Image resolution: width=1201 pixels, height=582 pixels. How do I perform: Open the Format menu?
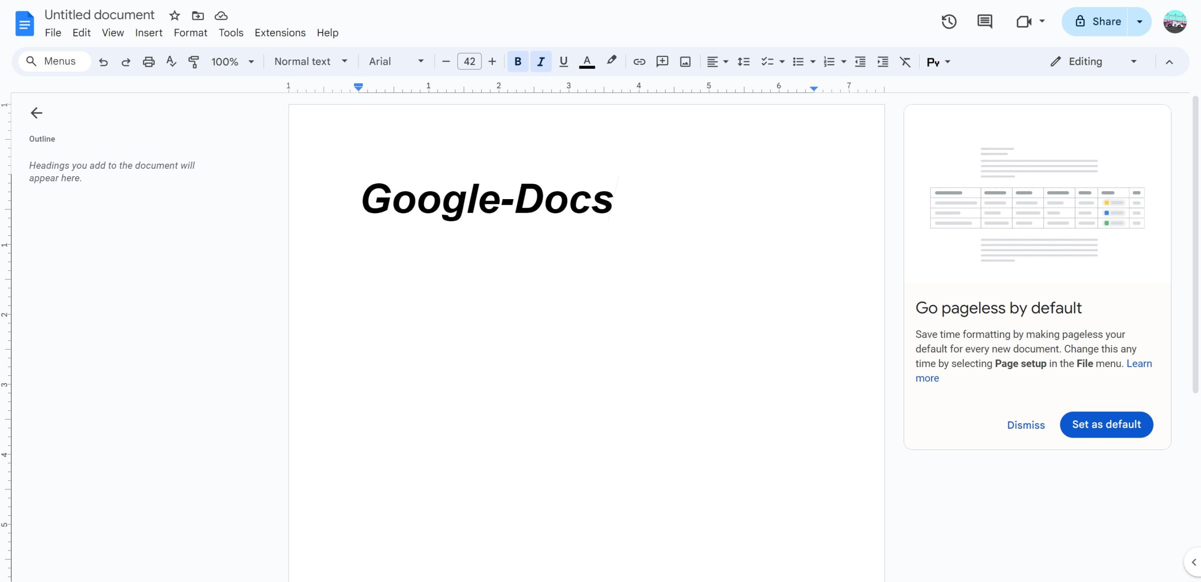coord(190,33)
